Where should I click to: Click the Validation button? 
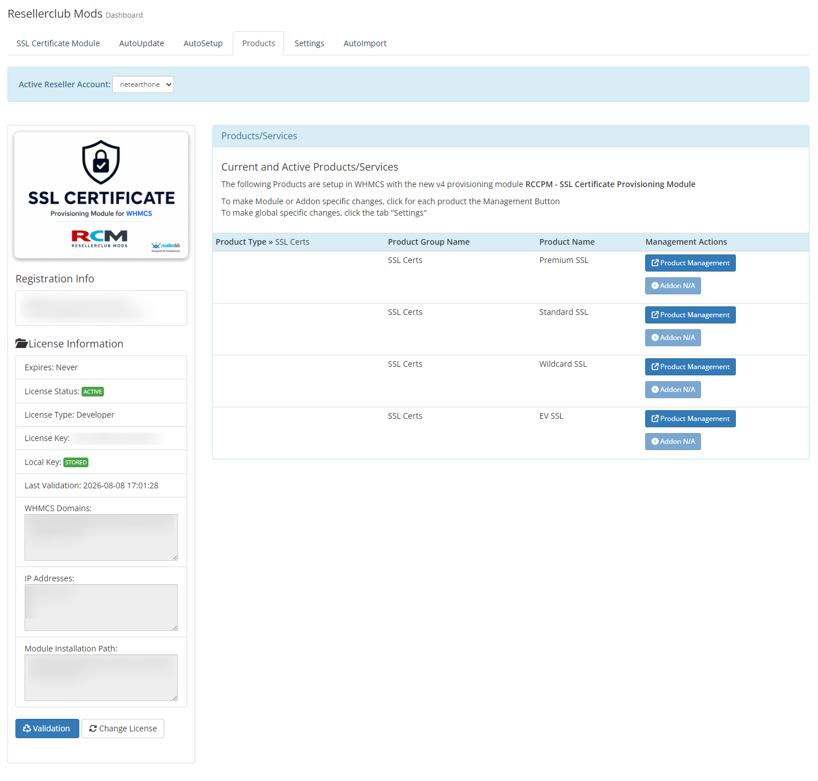[47, 729]
